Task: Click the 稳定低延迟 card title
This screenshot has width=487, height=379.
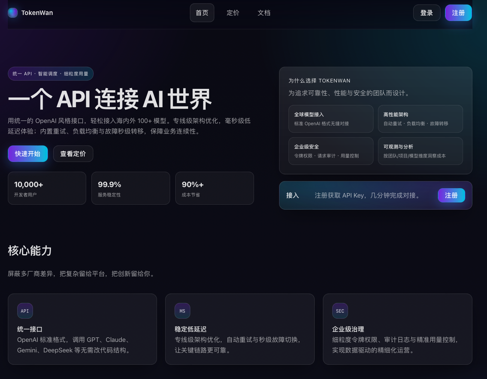Action: click(x=191, y=329)
